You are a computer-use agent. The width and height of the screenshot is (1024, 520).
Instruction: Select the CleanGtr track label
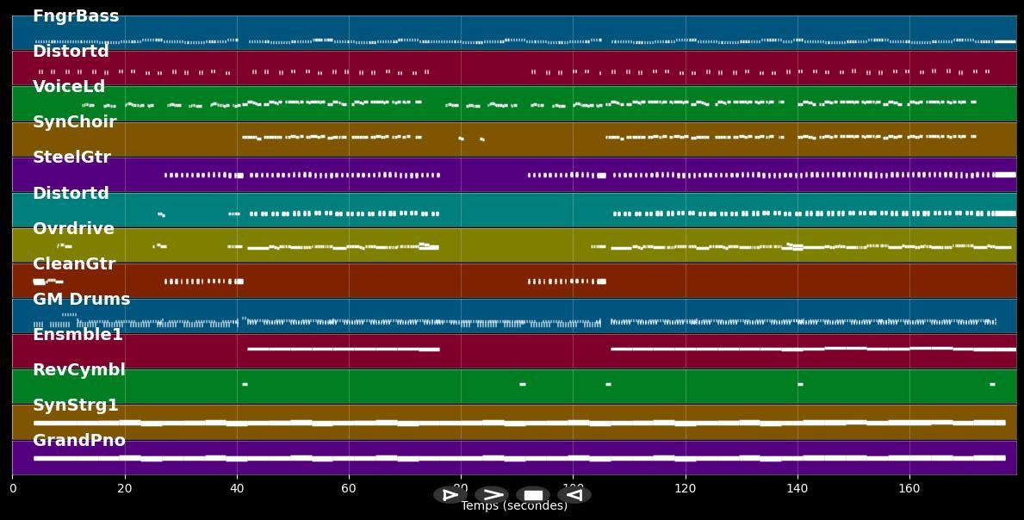[x=74, y=264]
